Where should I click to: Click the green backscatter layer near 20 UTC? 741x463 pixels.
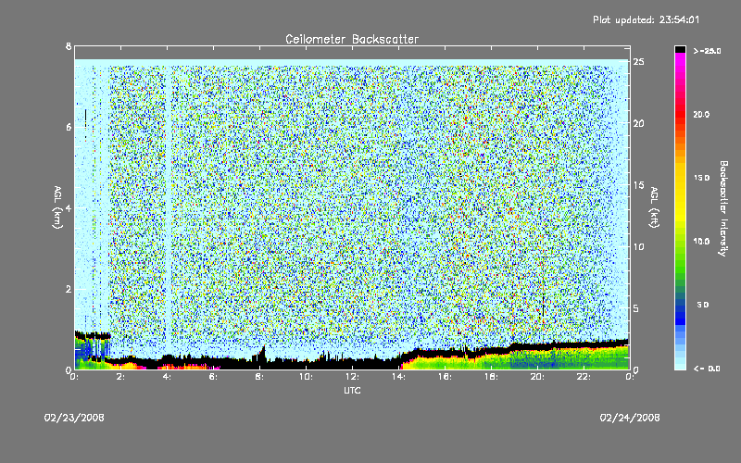pyautogui.click(x=537, y=359)
